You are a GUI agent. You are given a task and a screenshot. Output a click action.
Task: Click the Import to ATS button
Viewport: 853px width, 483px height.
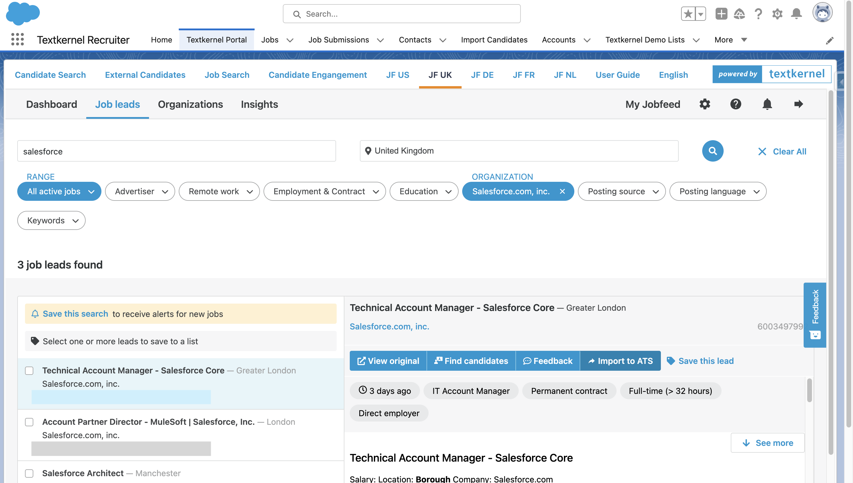[620, 361]
